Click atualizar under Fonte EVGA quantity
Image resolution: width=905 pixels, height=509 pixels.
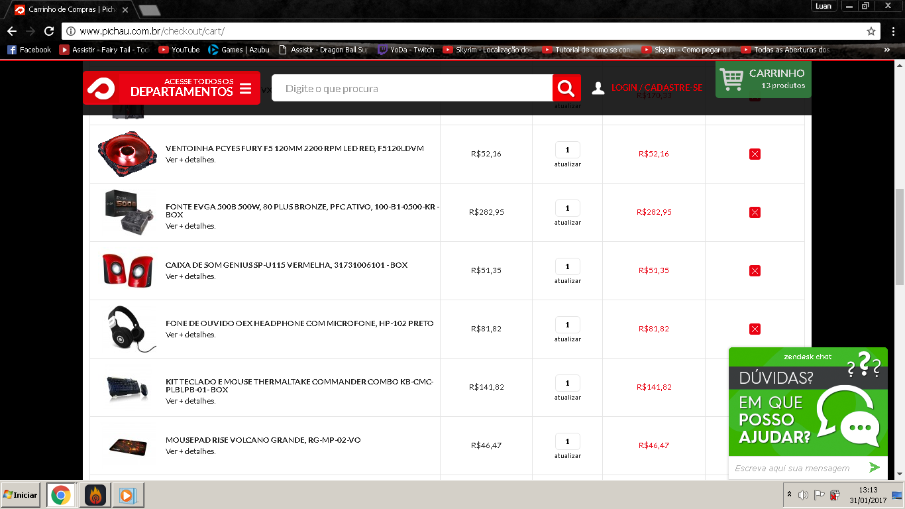point(568,223)
